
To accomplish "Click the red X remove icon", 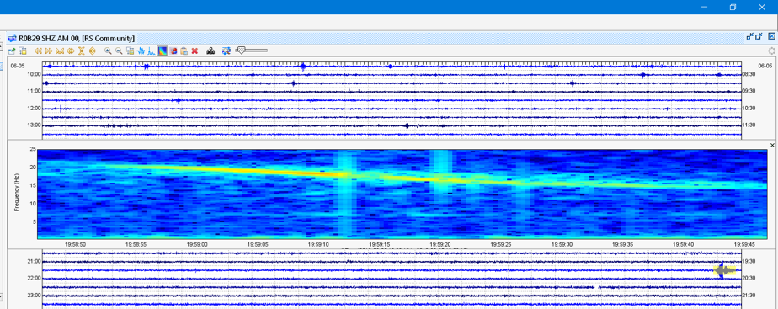I will tap(194, 51).
